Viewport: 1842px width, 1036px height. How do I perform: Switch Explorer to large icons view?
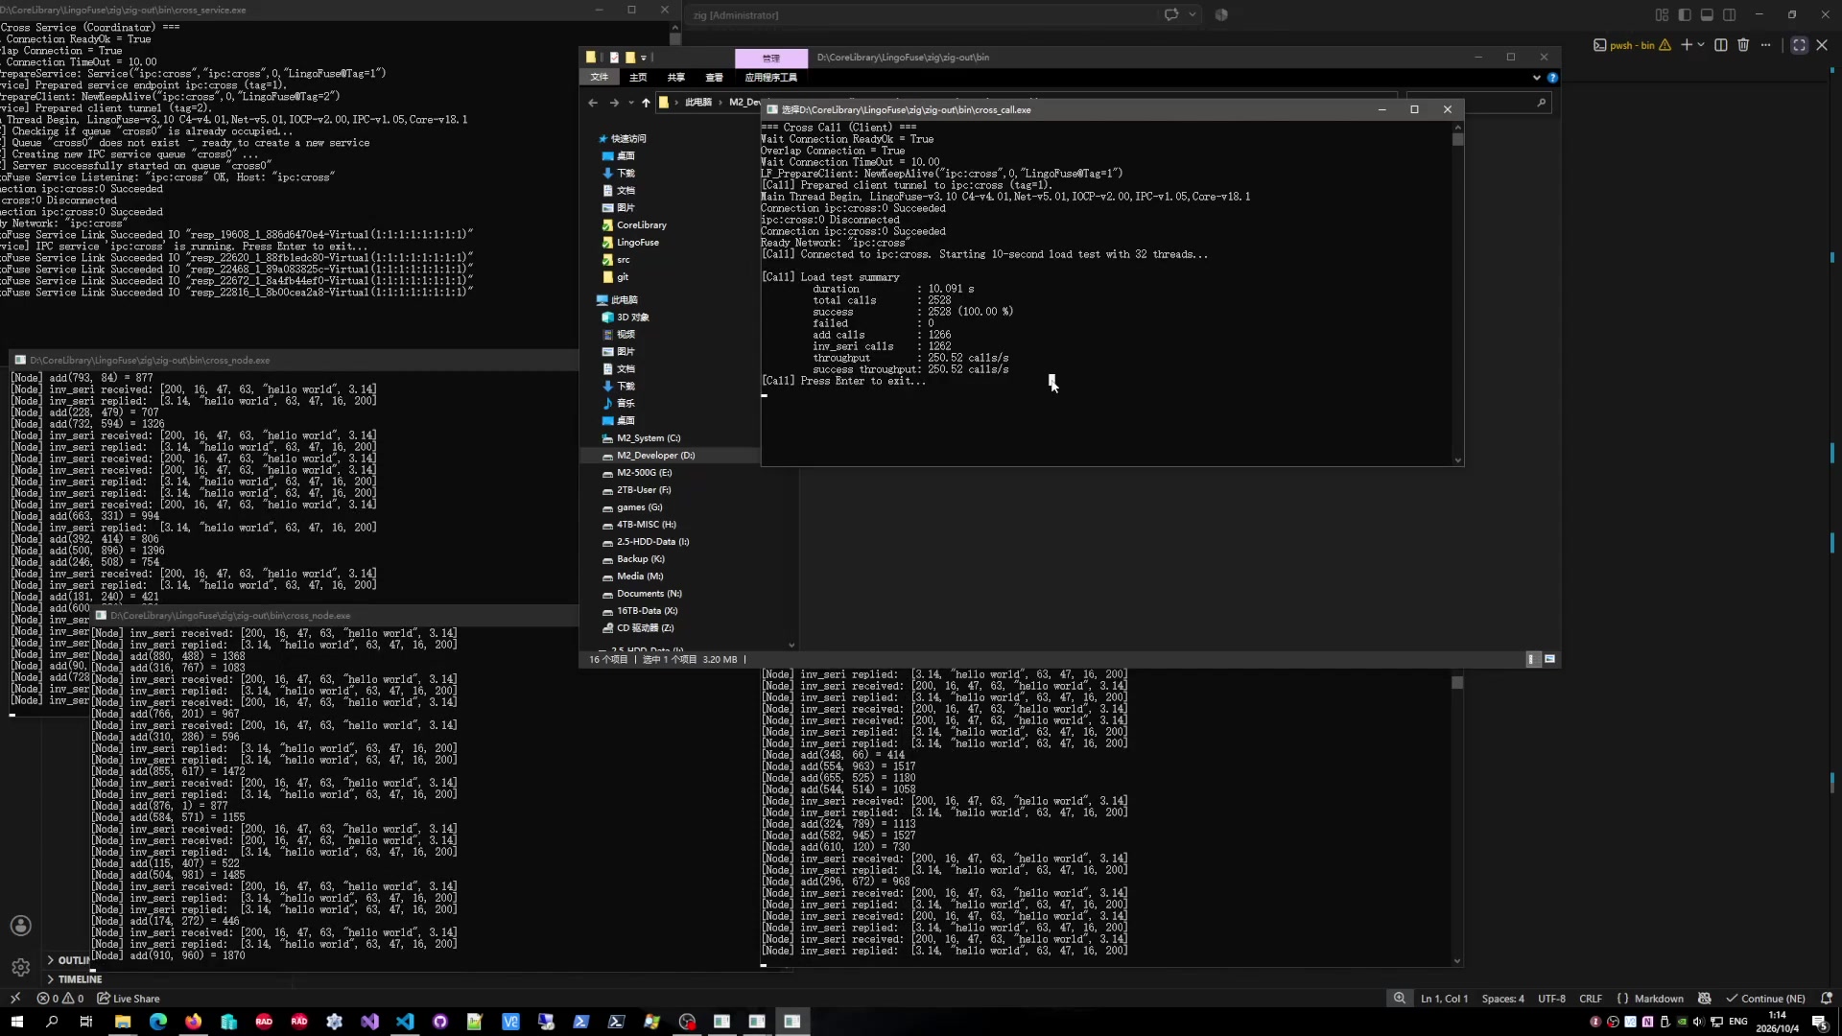click(x=1549, y=659)
